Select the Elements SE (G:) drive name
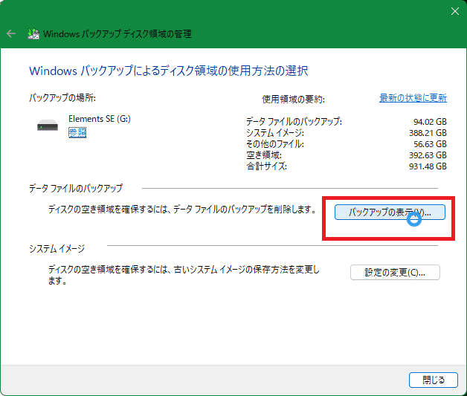The width and height of the screenshot is (467, 396). (97, 119)
